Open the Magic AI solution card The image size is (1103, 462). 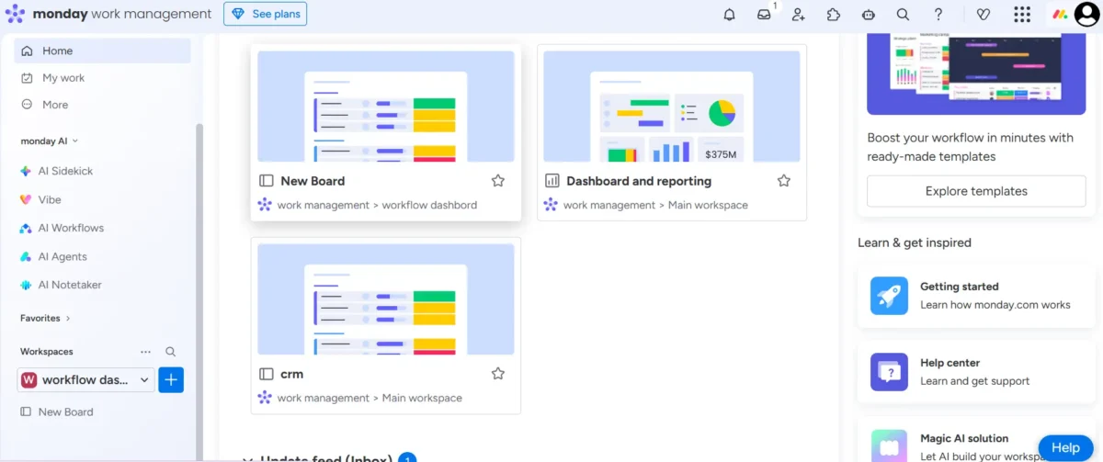click(x=978, y=439)
